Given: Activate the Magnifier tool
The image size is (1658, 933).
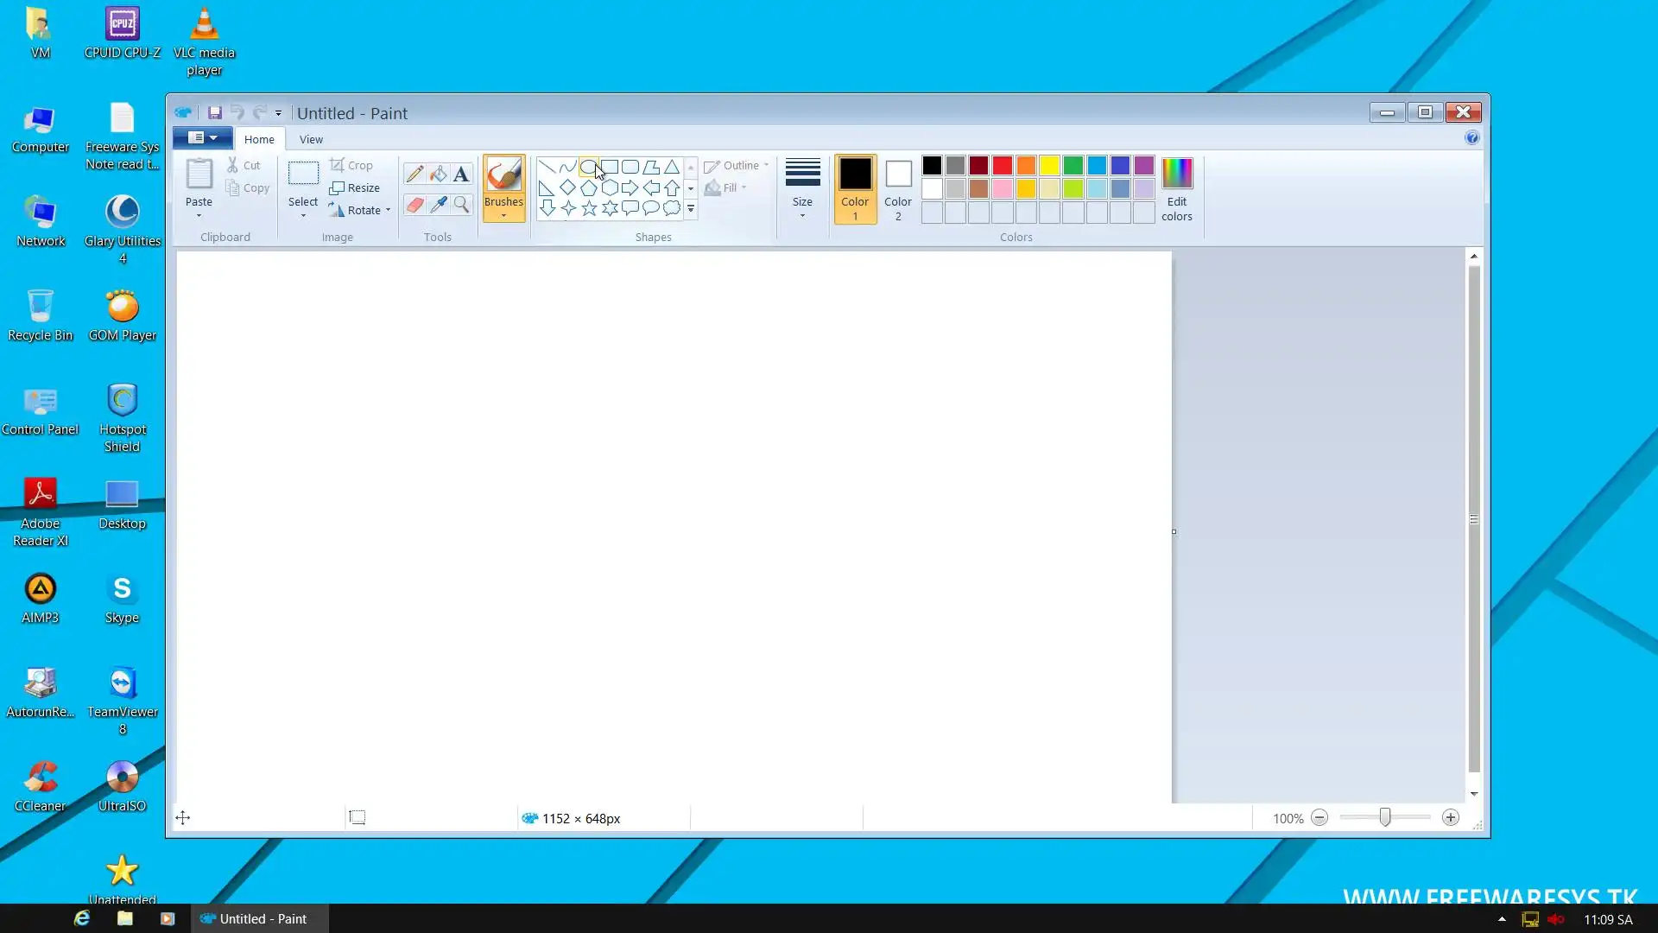Looking at the screenshot, I should click(x=461, y=205).
